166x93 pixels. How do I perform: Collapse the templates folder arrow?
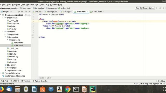(x=5, y=37)
